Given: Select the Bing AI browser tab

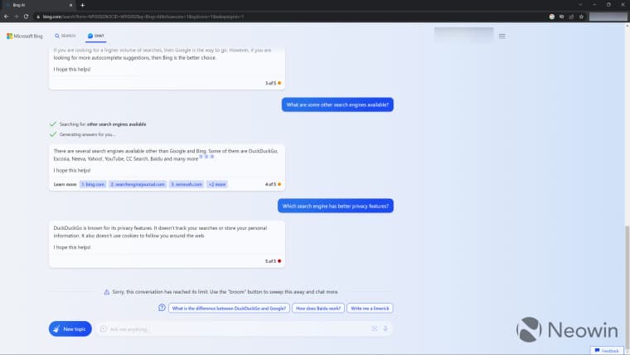Looking at the screenshot, I should (37, 5).
